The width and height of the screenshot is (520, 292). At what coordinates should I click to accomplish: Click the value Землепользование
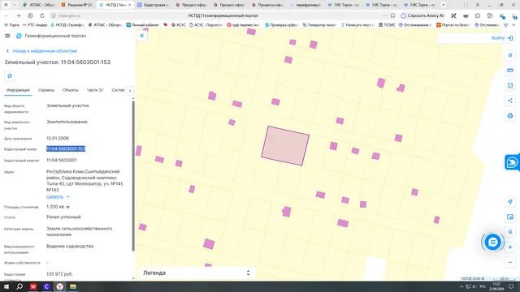coord(67,122)
